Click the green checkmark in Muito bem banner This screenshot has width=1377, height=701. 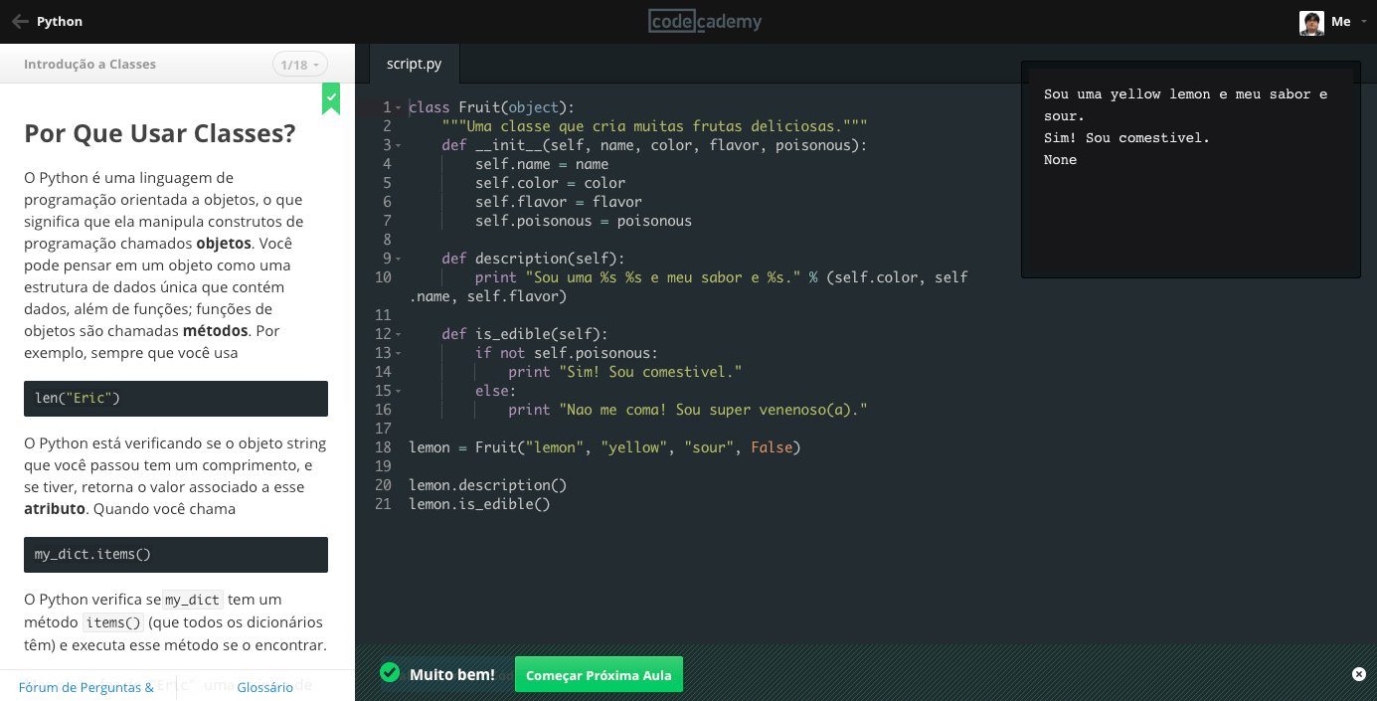(389, 673)
